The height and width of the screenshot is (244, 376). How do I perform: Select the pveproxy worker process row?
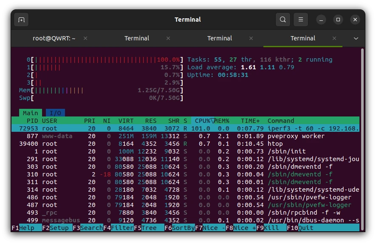pyautogui.click(x=185, y=136)
